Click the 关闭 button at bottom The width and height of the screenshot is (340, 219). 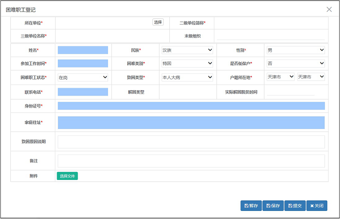pyautogui.click(x=317, y=206)
